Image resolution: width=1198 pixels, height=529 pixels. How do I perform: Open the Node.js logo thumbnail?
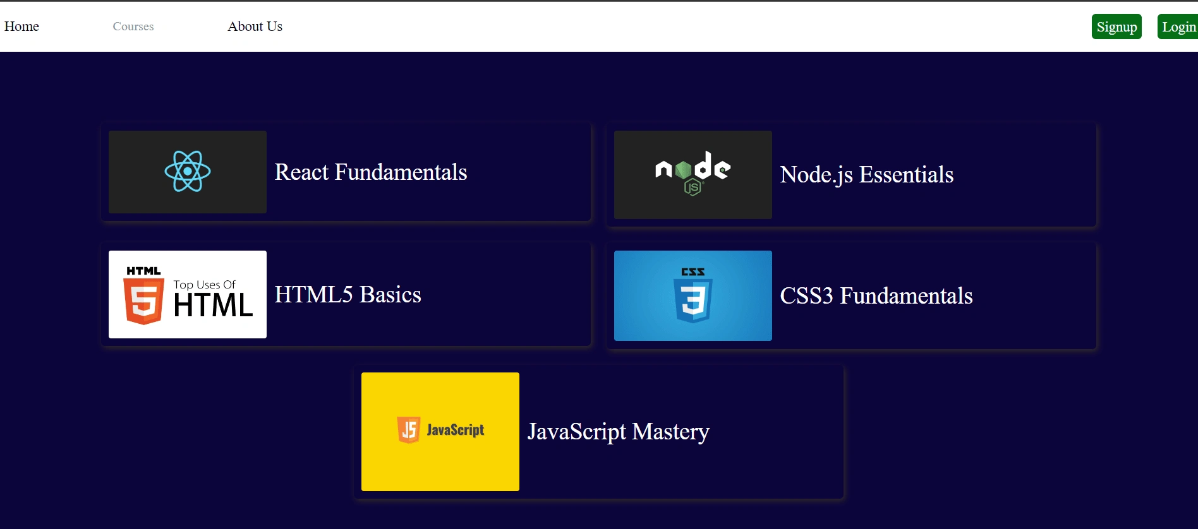(693, 175)
